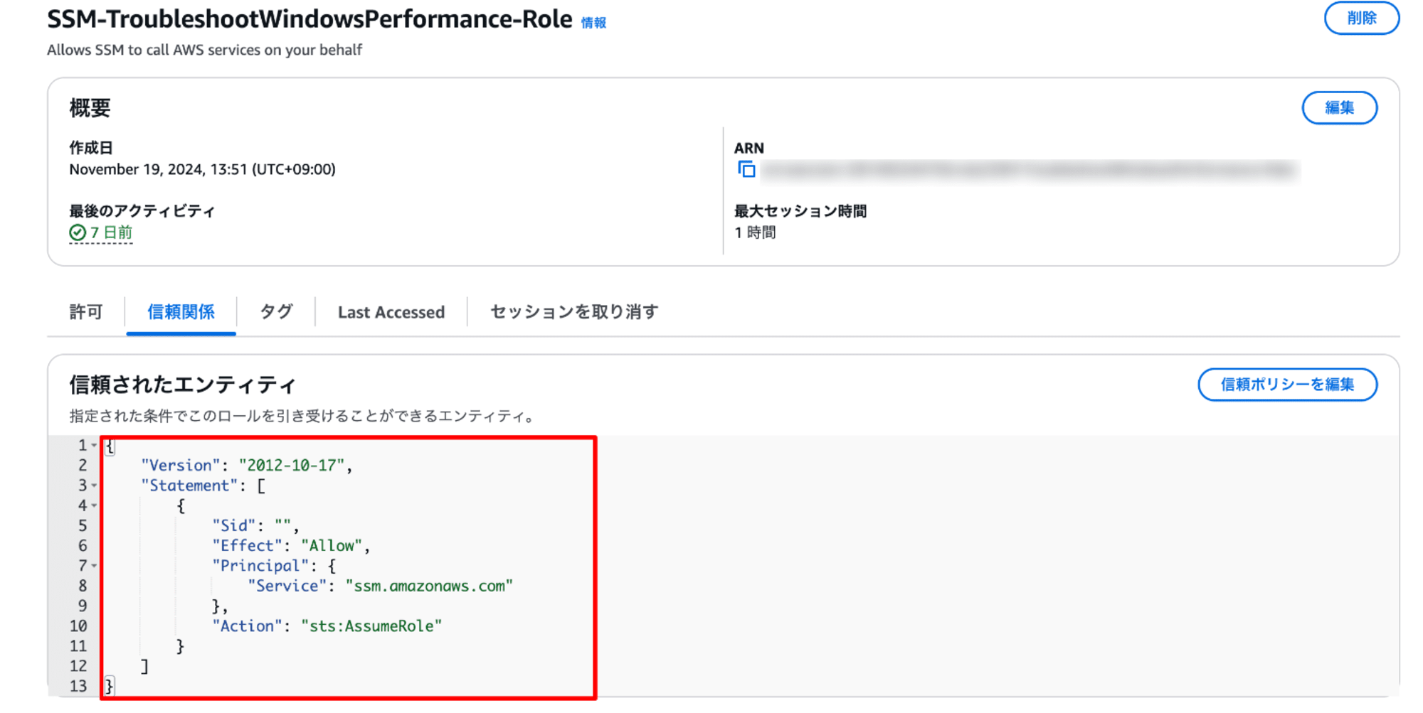Click the 1 時間 max session duration value
The width and height of the screenshot is (1423, 713).
[755, 232]
